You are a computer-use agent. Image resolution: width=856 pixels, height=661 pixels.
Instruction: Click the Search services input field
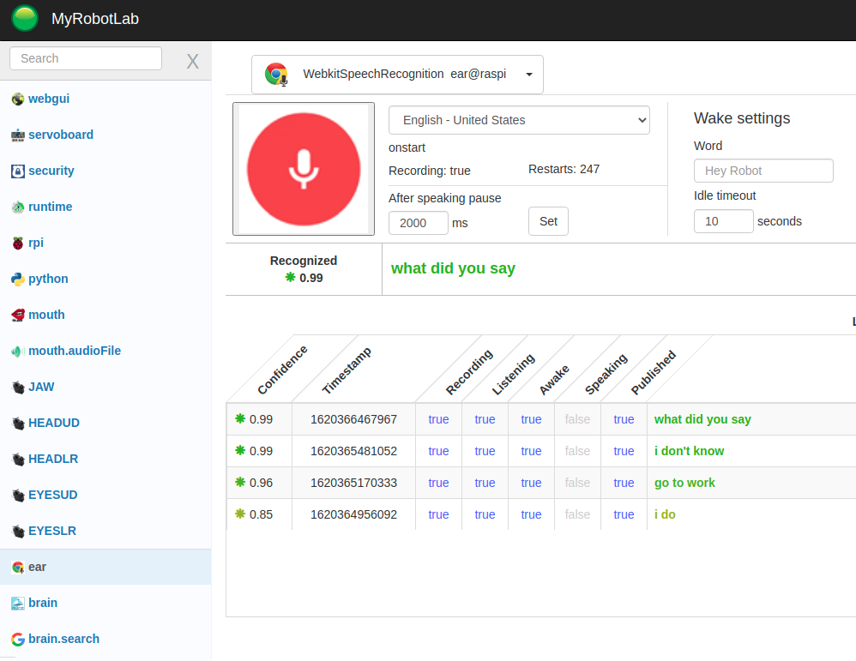[x=86, y=59]
